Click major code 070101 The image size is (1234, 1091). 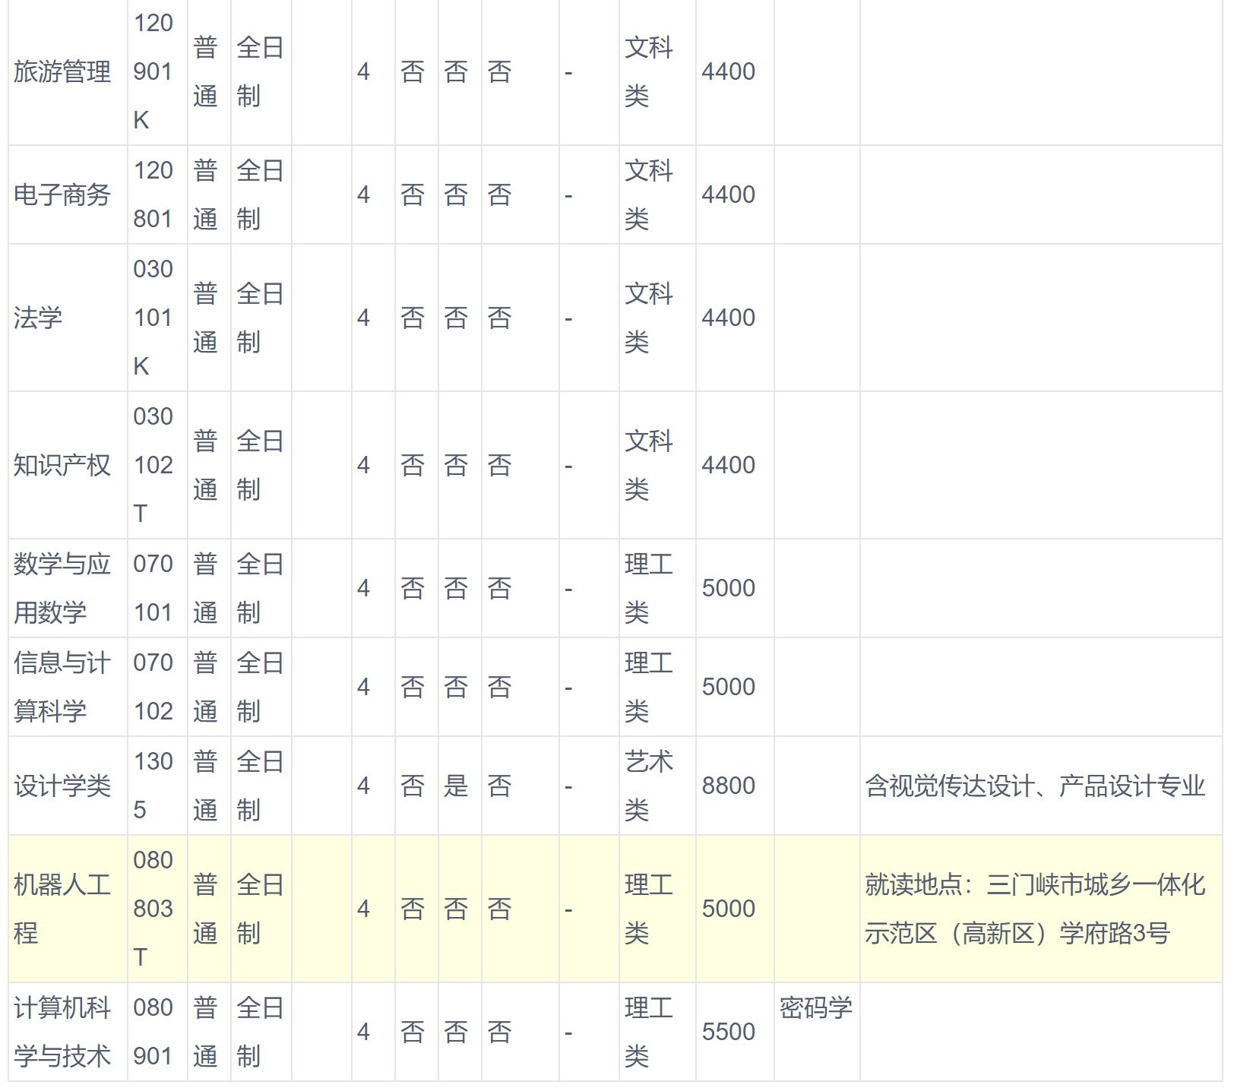tap(153, 589)
